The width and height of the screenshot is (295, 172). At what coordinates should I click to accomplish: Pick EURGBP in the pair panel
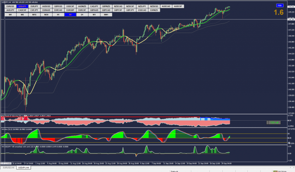[x=70, y=10]
